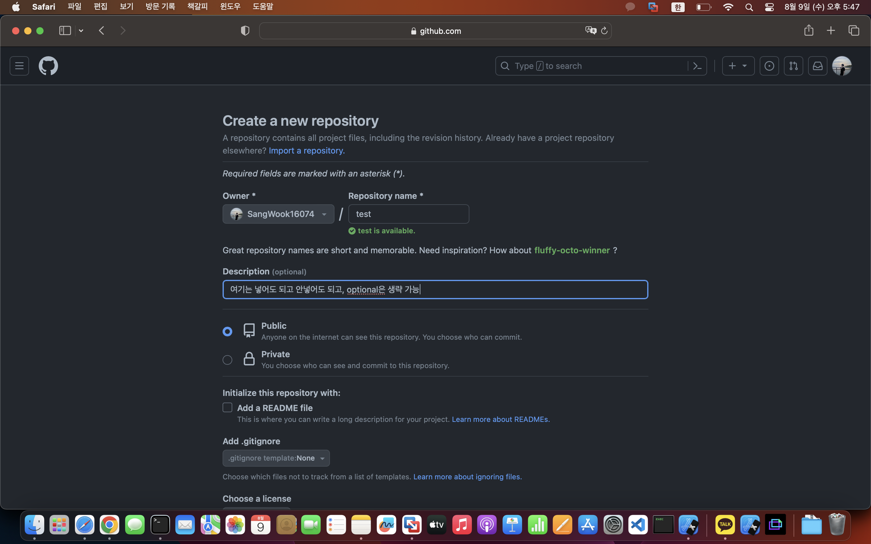Expand the Owner SangWook16074 dropdown
The height and width of the screenshot is (544, 871).
tap(278, 214)
